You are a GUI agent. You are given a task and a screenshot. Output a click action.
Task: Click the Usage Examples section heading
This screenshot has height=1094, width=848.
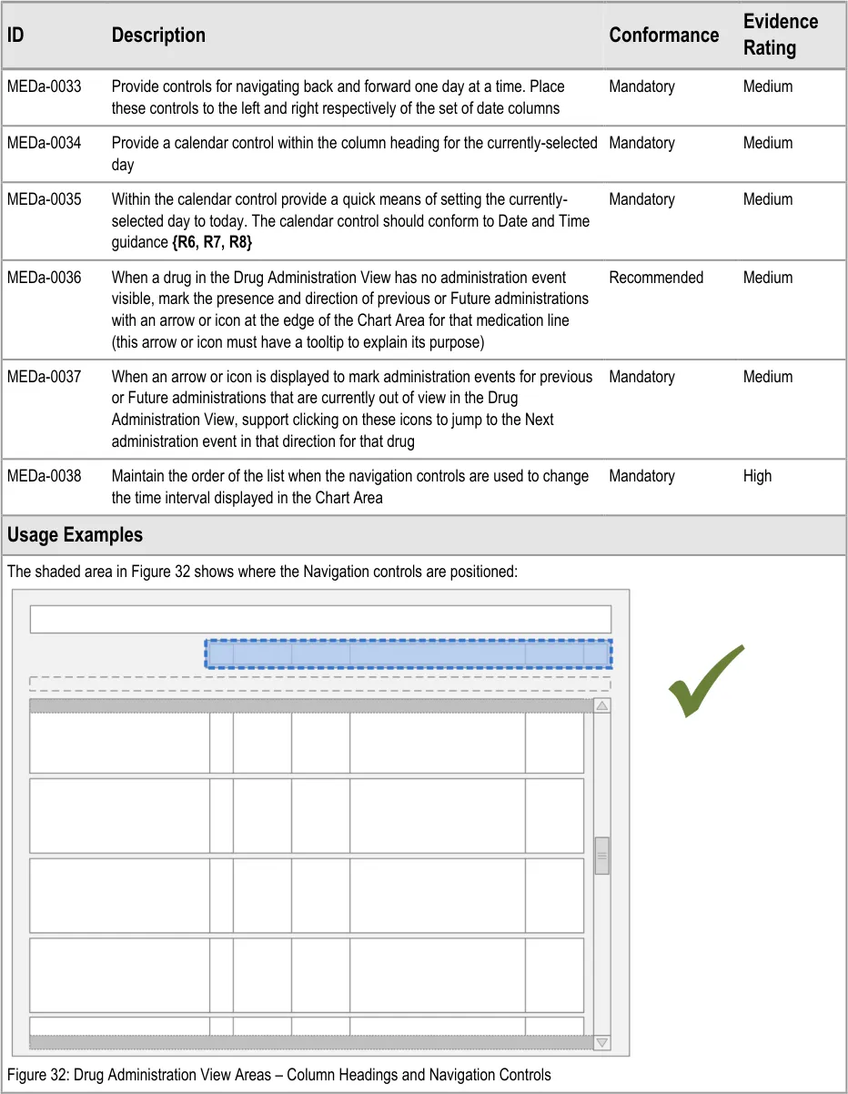pyautogui.click(x=75, y=535)
